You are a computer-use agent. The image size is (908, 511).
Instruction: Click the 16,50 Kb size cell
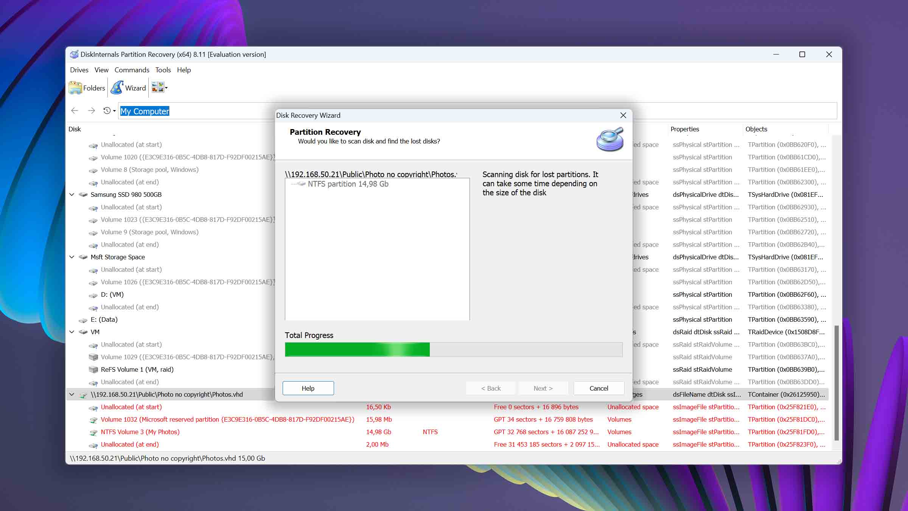click(x=378, y=407)
